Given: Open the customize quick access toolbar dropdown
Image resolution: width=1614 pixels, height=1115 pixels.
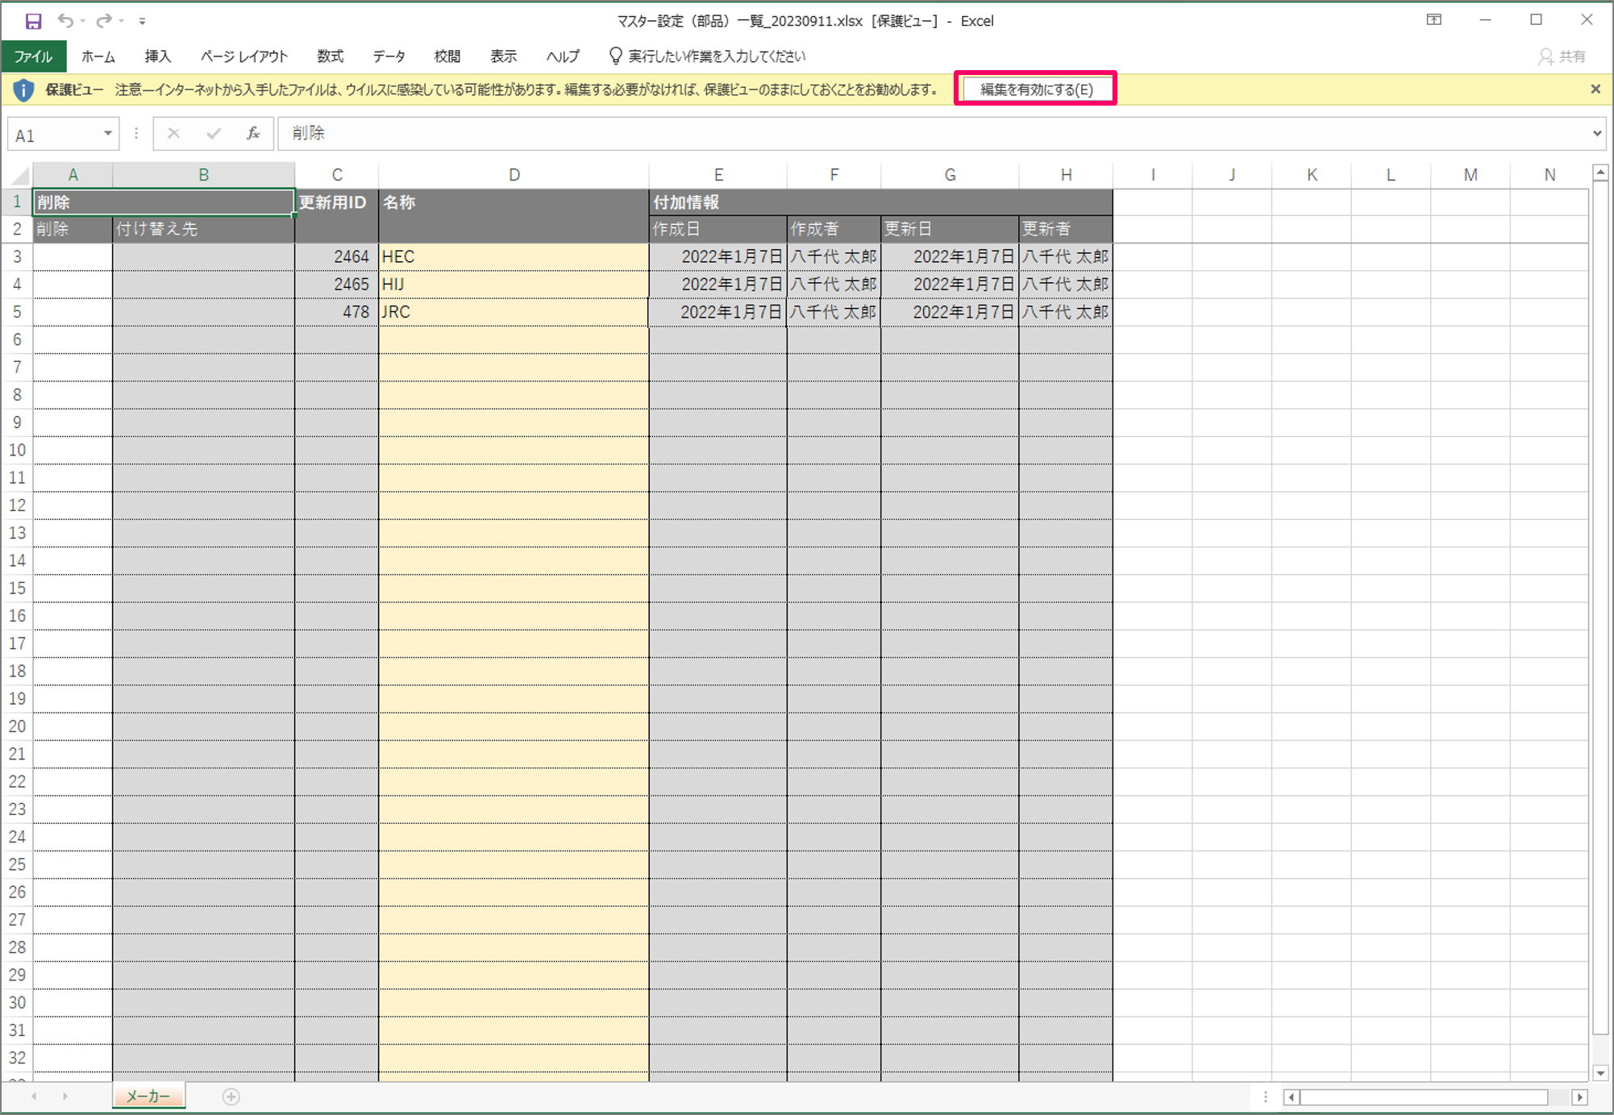Looking at the screenshot, I should [x=143, y=22].
